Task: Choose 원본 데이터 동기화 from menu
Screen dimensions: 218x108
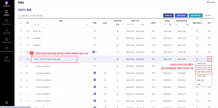Action: (204, 72)
